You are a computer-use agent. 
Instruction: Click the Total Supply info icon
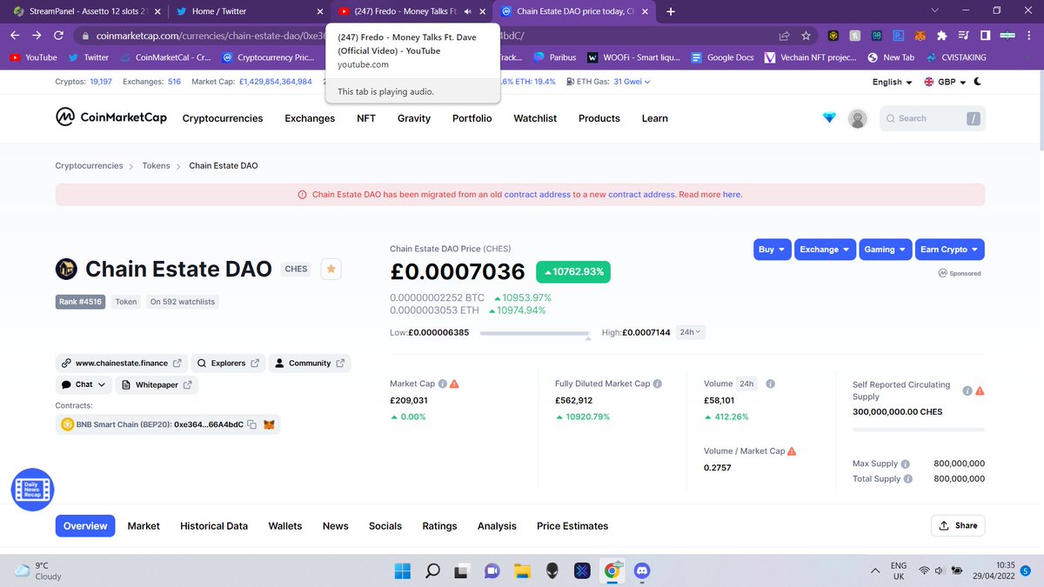[x=908, y=479]
